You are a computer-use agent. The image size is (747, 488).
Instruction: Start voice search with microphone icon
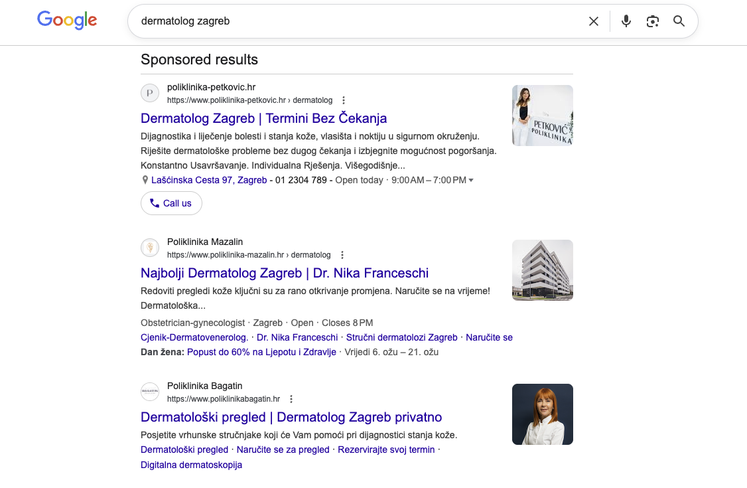pyautogui.click(x=626, y=21)
